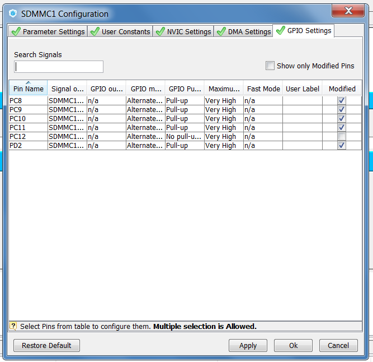
Task: Click the Fast Mode column header
Action: (263, 88)
